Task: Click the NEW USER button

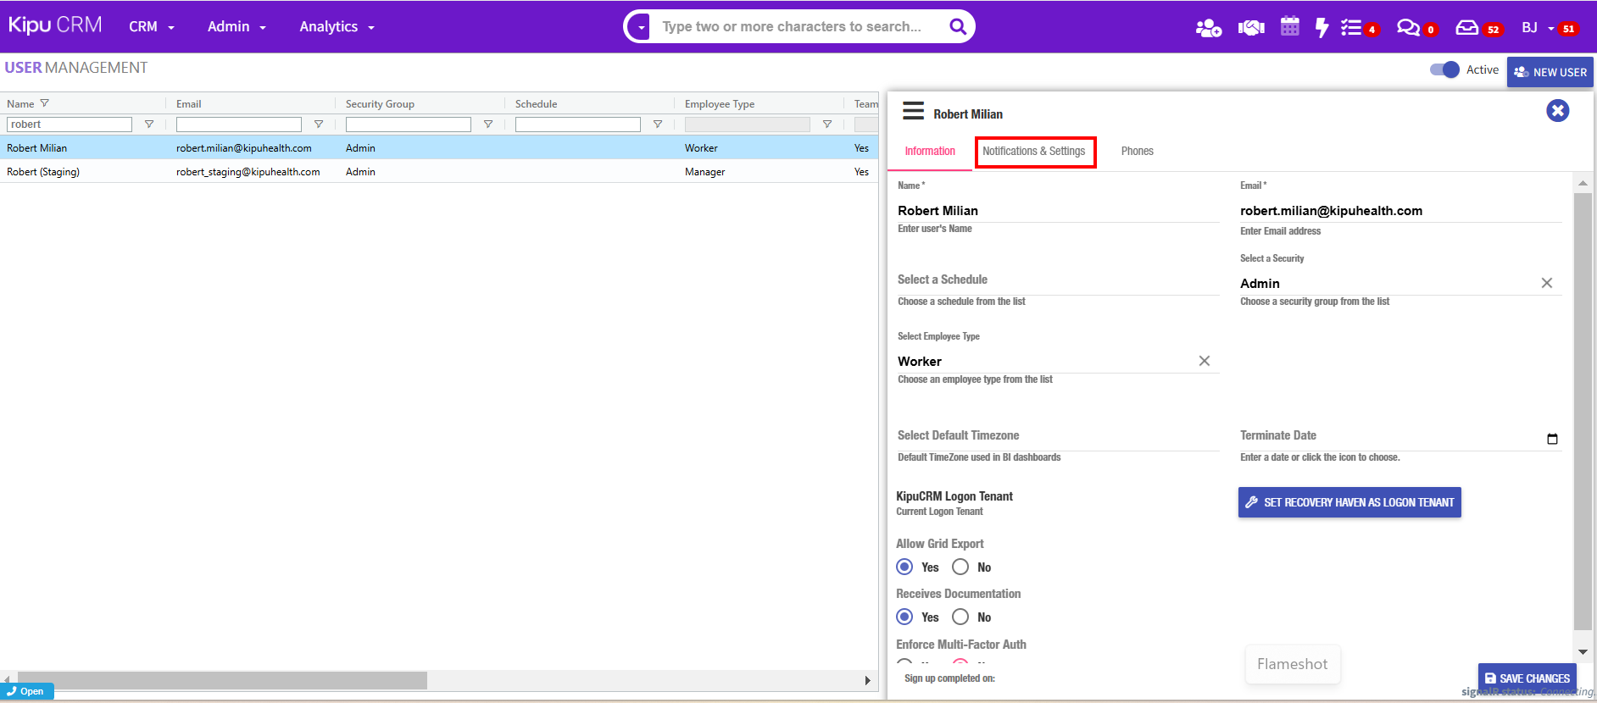Action: click(x=1550, y=72)
